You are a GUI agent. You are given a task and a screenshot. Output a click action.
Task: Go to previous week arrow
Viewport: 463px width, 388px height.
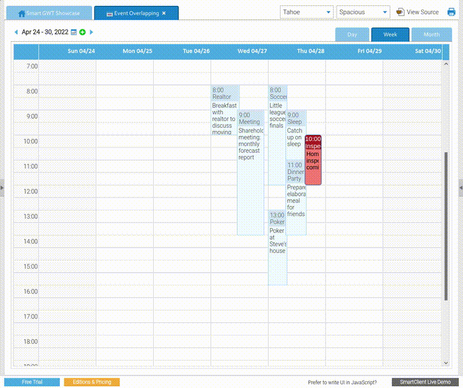(16, 32)
